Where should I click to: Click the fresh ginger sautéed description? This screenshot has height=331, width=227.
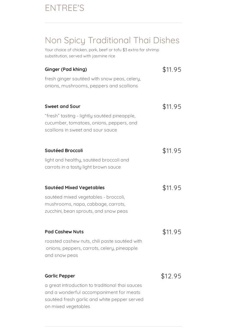coord(93,82)
